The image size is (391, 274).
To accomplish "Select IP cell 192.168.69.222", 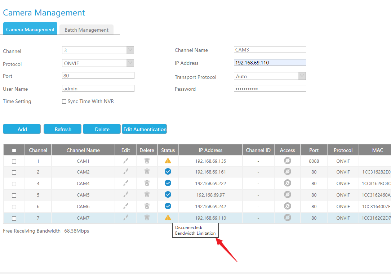I will [x=210, y=183].
